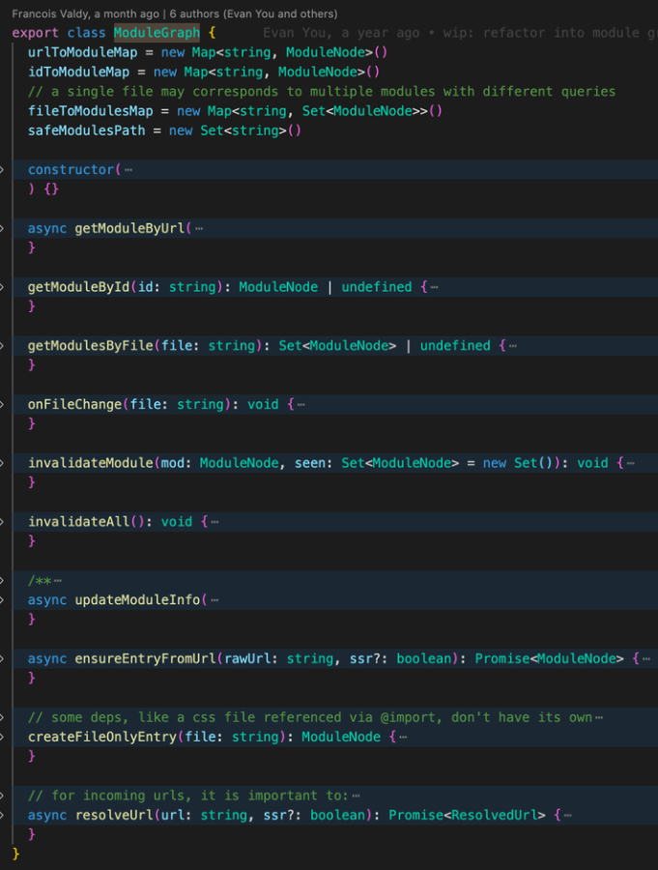The height and width of the screenshot is (870, 658).
Task: Expand the folded constructor block via its gutter chevron
Action: (x=3, y=169)
